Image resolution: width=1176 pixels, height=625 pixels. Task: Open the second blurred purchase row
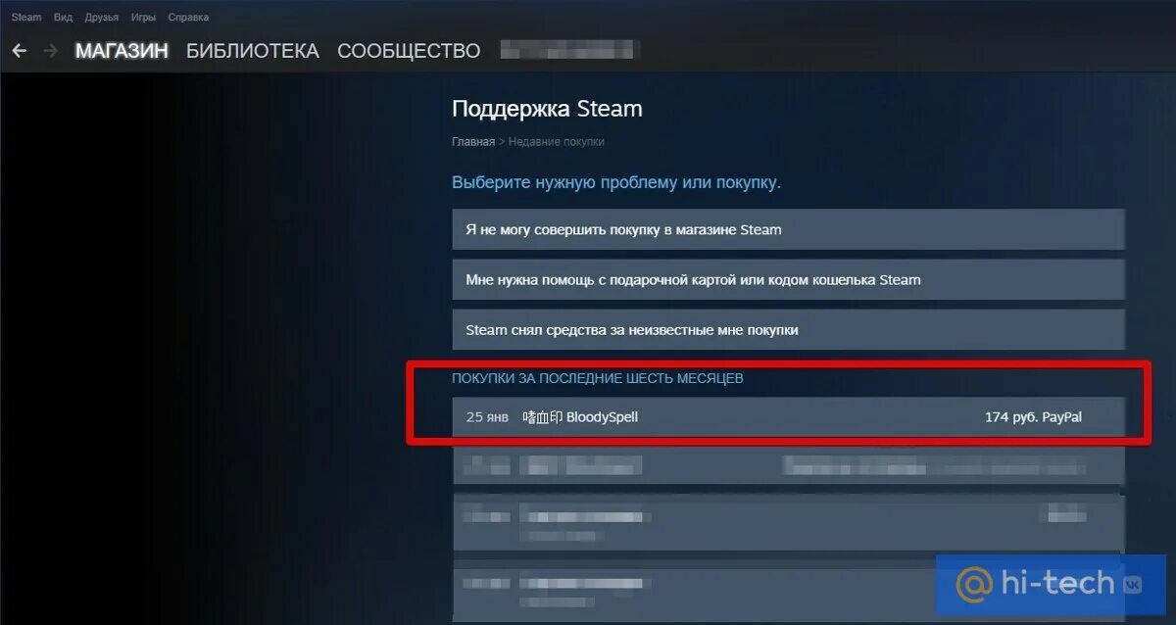788,522
